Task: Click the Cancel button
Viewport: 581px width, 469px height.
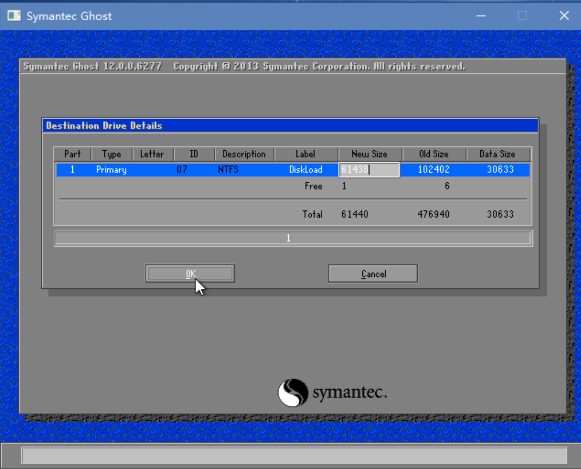Action: (373, 273)
